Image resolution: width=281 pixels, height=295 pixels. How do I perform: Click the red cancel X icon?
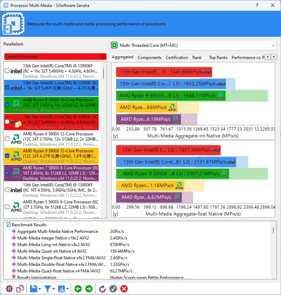tap(124, 289)
